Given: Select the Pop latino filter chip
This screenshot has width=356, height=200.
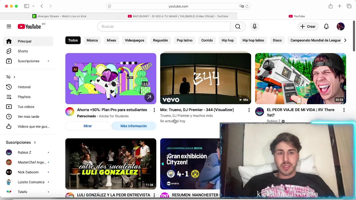Looking at the screenshot, I should point(185,40).
